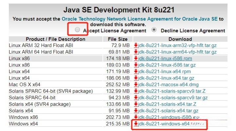Click red download arrow for solaris-x64.tar.Z

(136, 104)
